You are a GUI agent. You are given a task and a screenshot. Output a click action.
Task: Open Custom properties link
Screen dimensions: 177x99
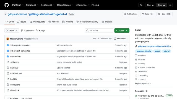coord(145,67)
